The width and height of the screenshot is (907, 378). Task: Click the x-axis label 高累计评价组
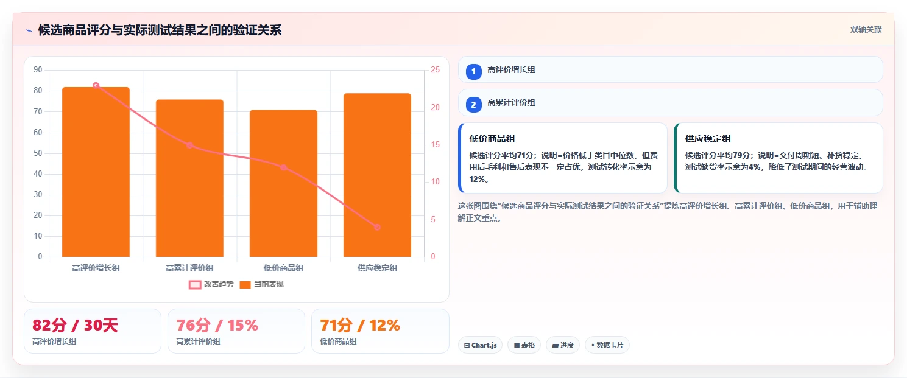[189, 268]
